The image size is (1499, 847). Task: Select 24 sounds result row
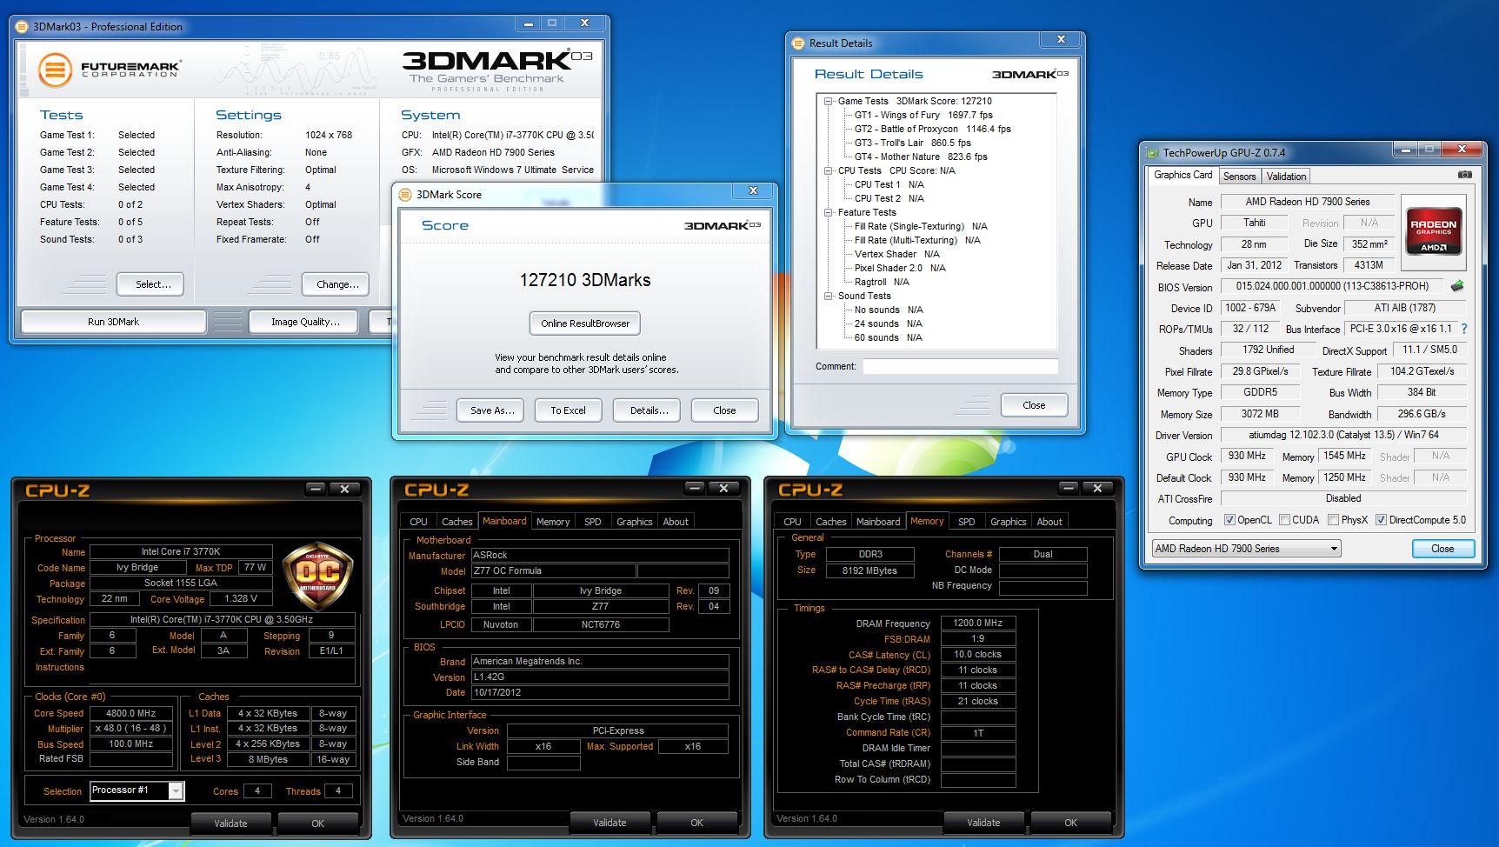[888, 323]
